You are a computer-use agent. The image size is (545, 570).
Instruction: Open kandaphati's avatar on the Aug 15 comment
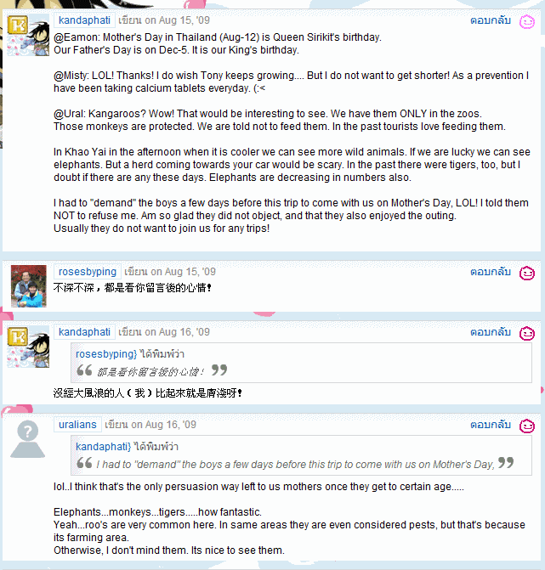click(28, 36)
